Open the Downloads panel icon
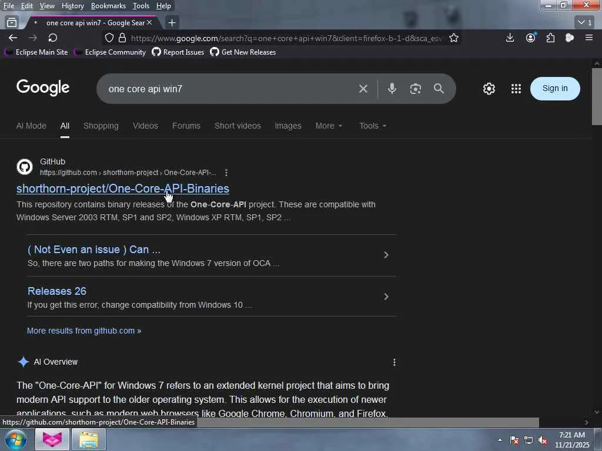This screenshot has height=451, width=602. pos(510,38)
